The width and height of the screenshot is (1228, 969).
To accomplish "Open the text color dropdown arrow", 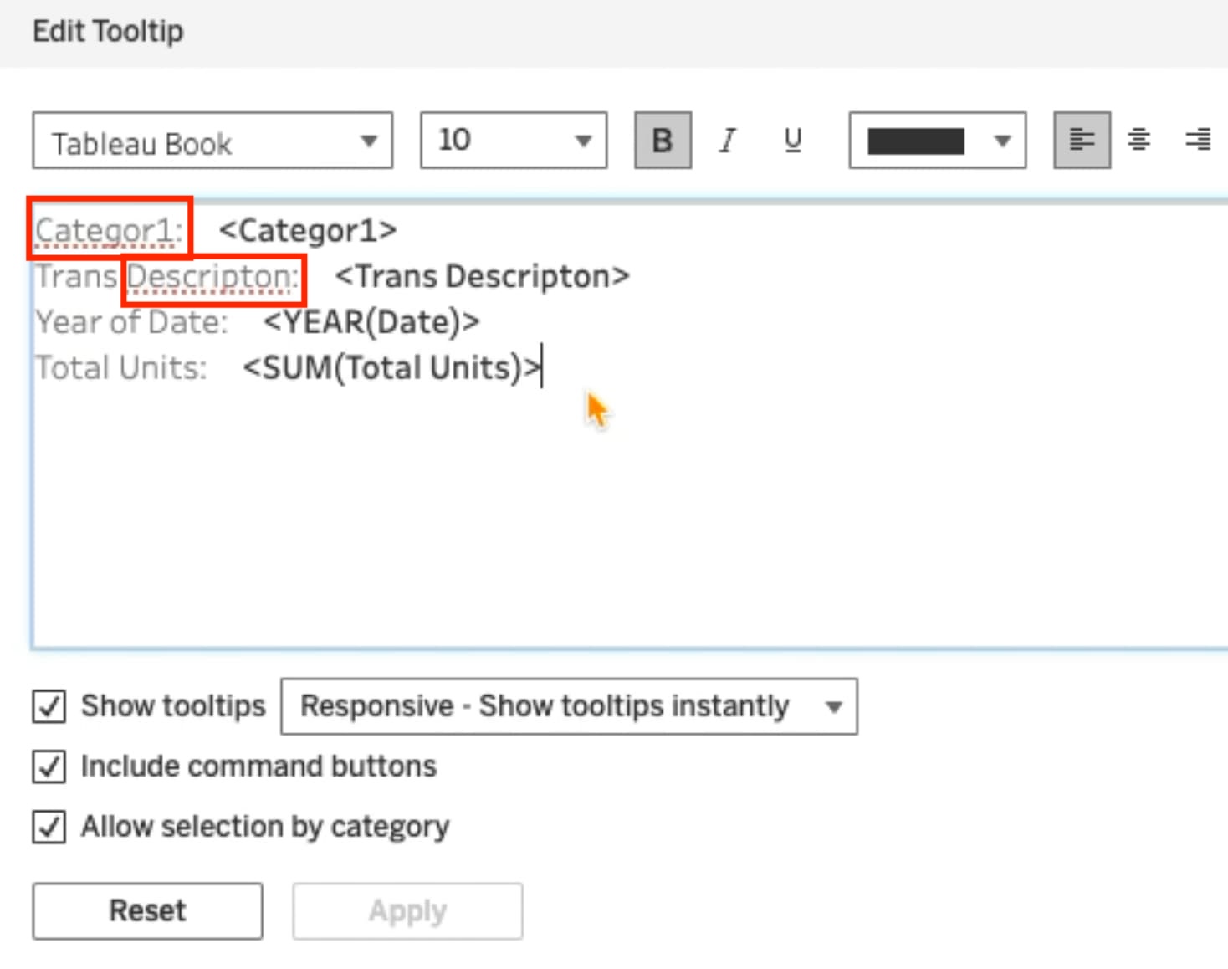I will point(1002,141).
